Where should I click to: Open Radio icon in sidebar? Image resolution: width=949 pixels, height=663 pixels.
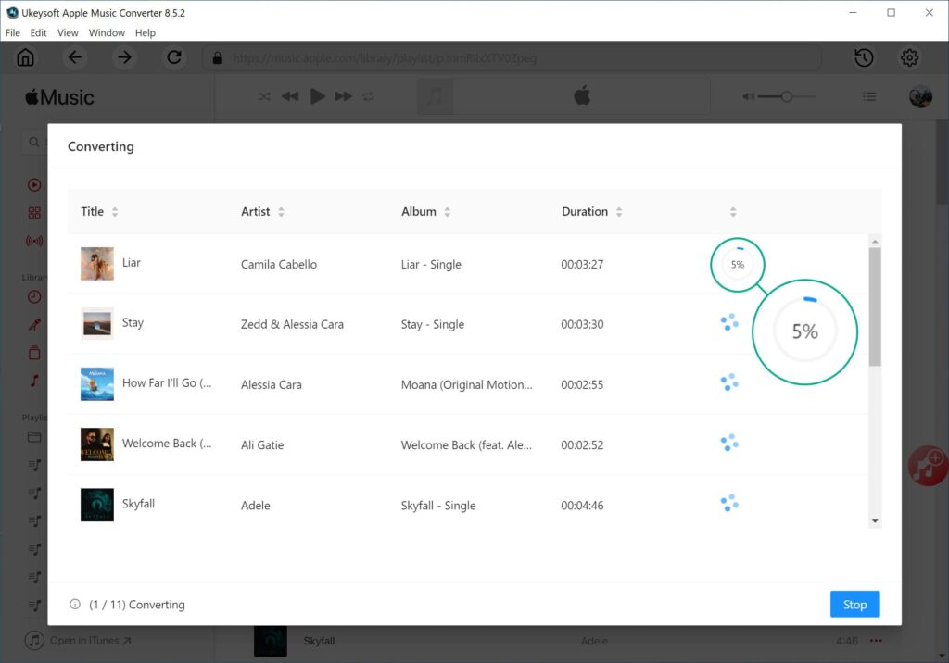(x=34, y=241)
